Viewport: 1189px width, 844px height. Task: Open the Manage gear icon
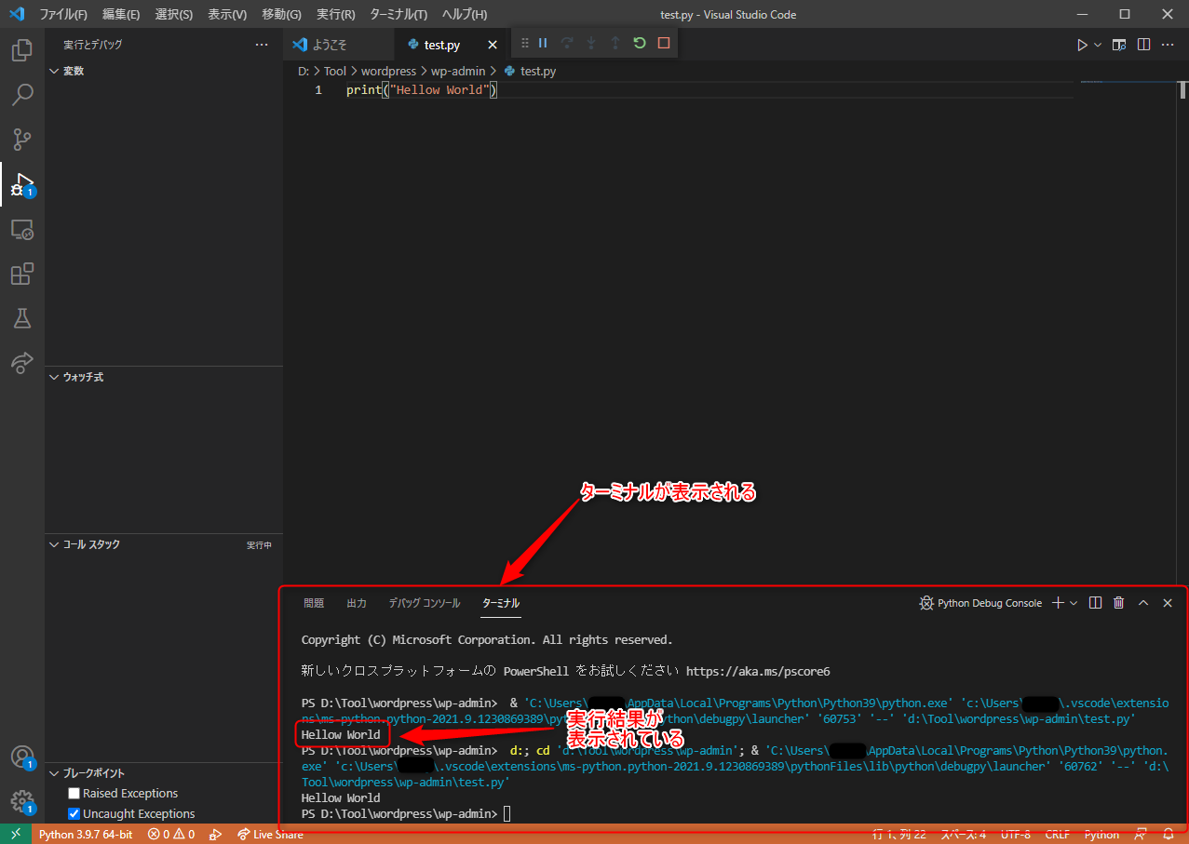[x=22, y=802]
